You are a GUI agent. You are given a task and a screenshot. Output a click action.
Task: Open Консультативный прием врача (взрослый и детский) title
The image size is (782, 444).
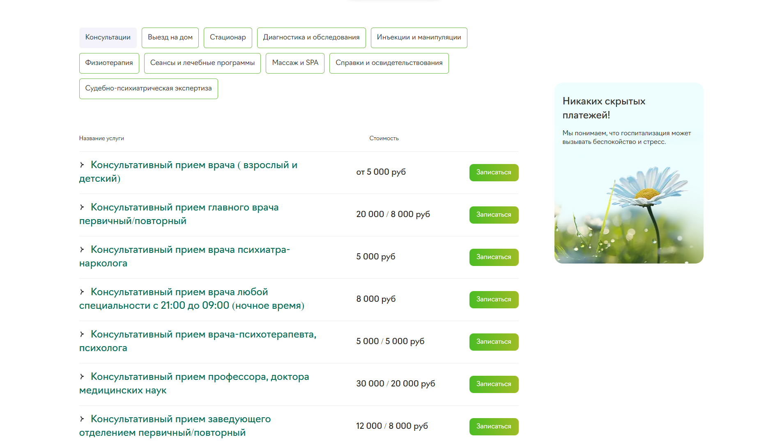(x=189, y=172)
